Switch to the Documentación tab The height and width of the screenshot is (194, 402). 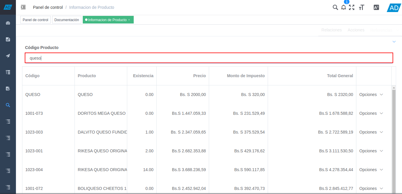67,20
